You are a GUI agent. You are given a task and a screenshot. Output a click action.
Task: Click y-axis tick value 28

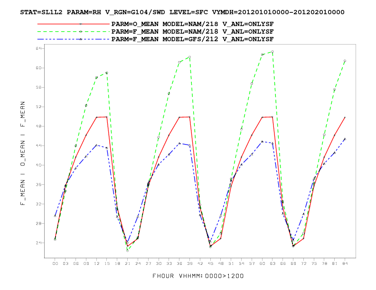coord(39,223)
